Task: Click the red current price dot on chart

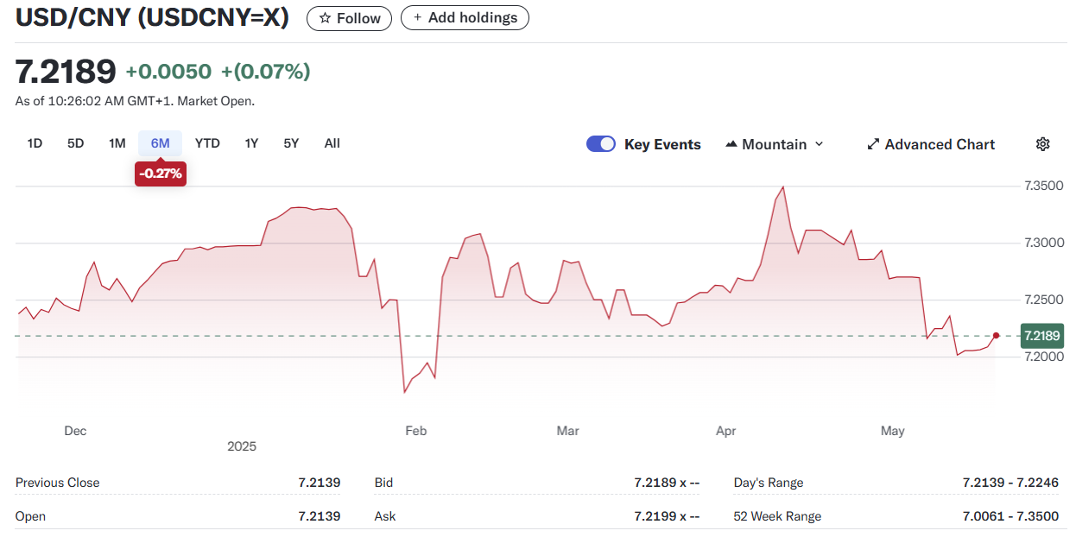Action: (997, 336)
